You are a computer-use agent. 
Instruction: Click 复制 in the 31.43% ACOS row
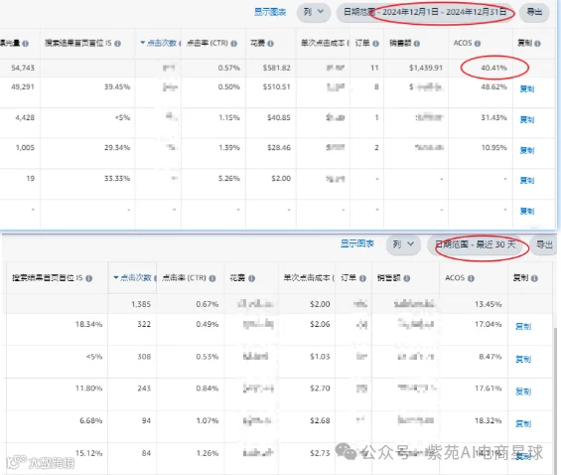pos(527,119)
